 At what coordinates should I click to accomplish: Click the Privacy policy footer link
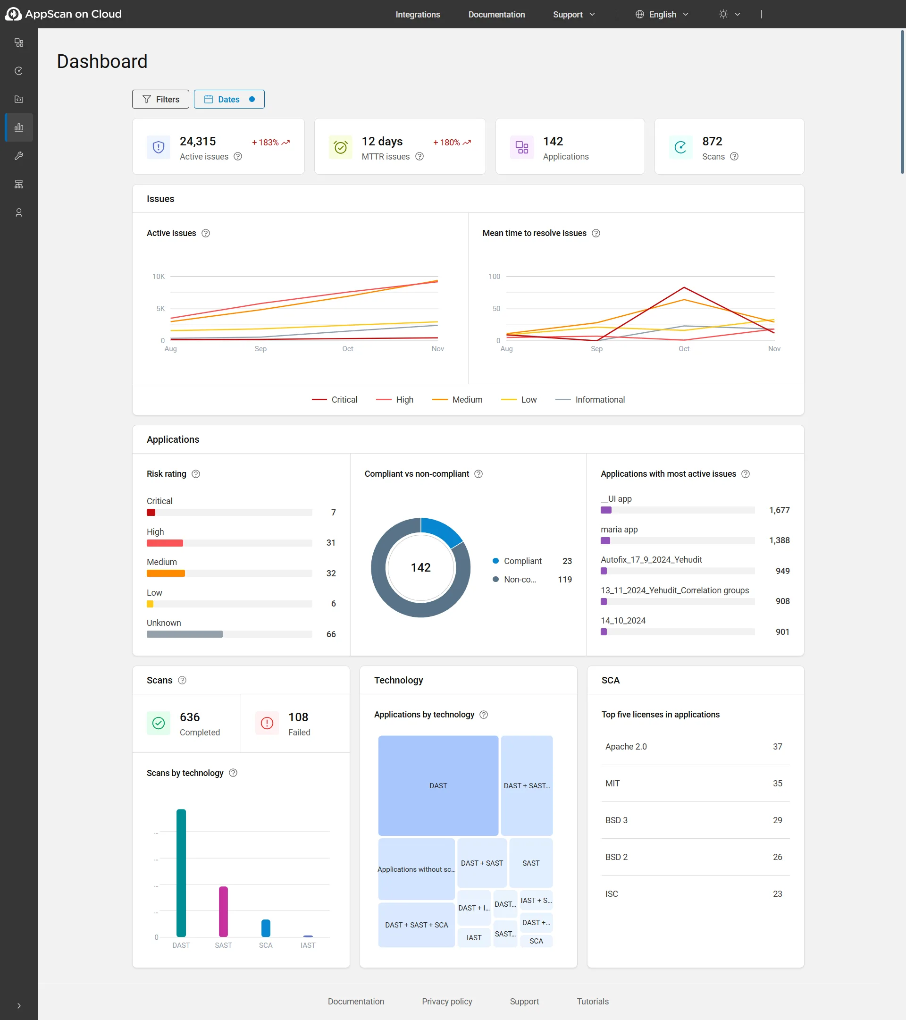pyautogui.click(x=446, y=1002)
